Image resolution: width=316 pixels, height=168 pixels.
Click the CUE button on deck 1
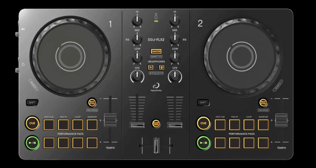pyautogui.click(x=32, y=123)
